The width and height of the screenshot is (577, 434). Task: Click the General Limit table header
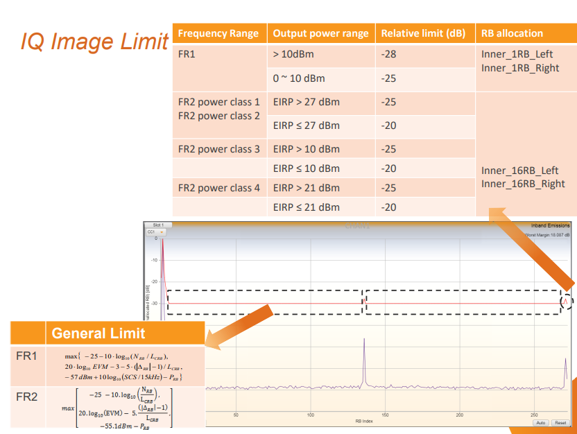pyautogui.click(x=98, y=333)
